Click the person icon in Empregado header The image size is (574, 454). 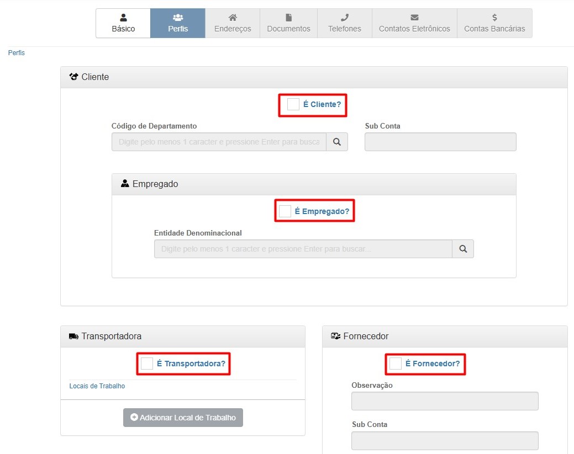coord(125,184)
